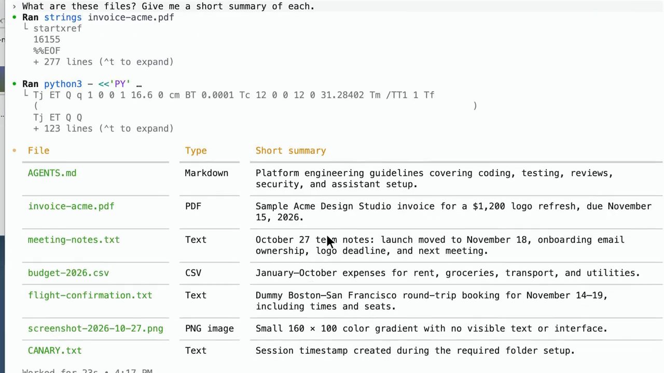Click the "startxref" output line
664x373 pixels.
58,28
